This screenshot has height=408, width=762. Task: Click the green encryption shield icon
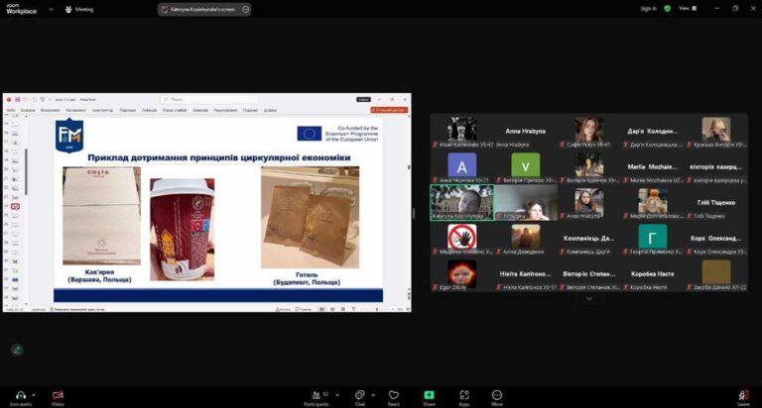[667, 8]
